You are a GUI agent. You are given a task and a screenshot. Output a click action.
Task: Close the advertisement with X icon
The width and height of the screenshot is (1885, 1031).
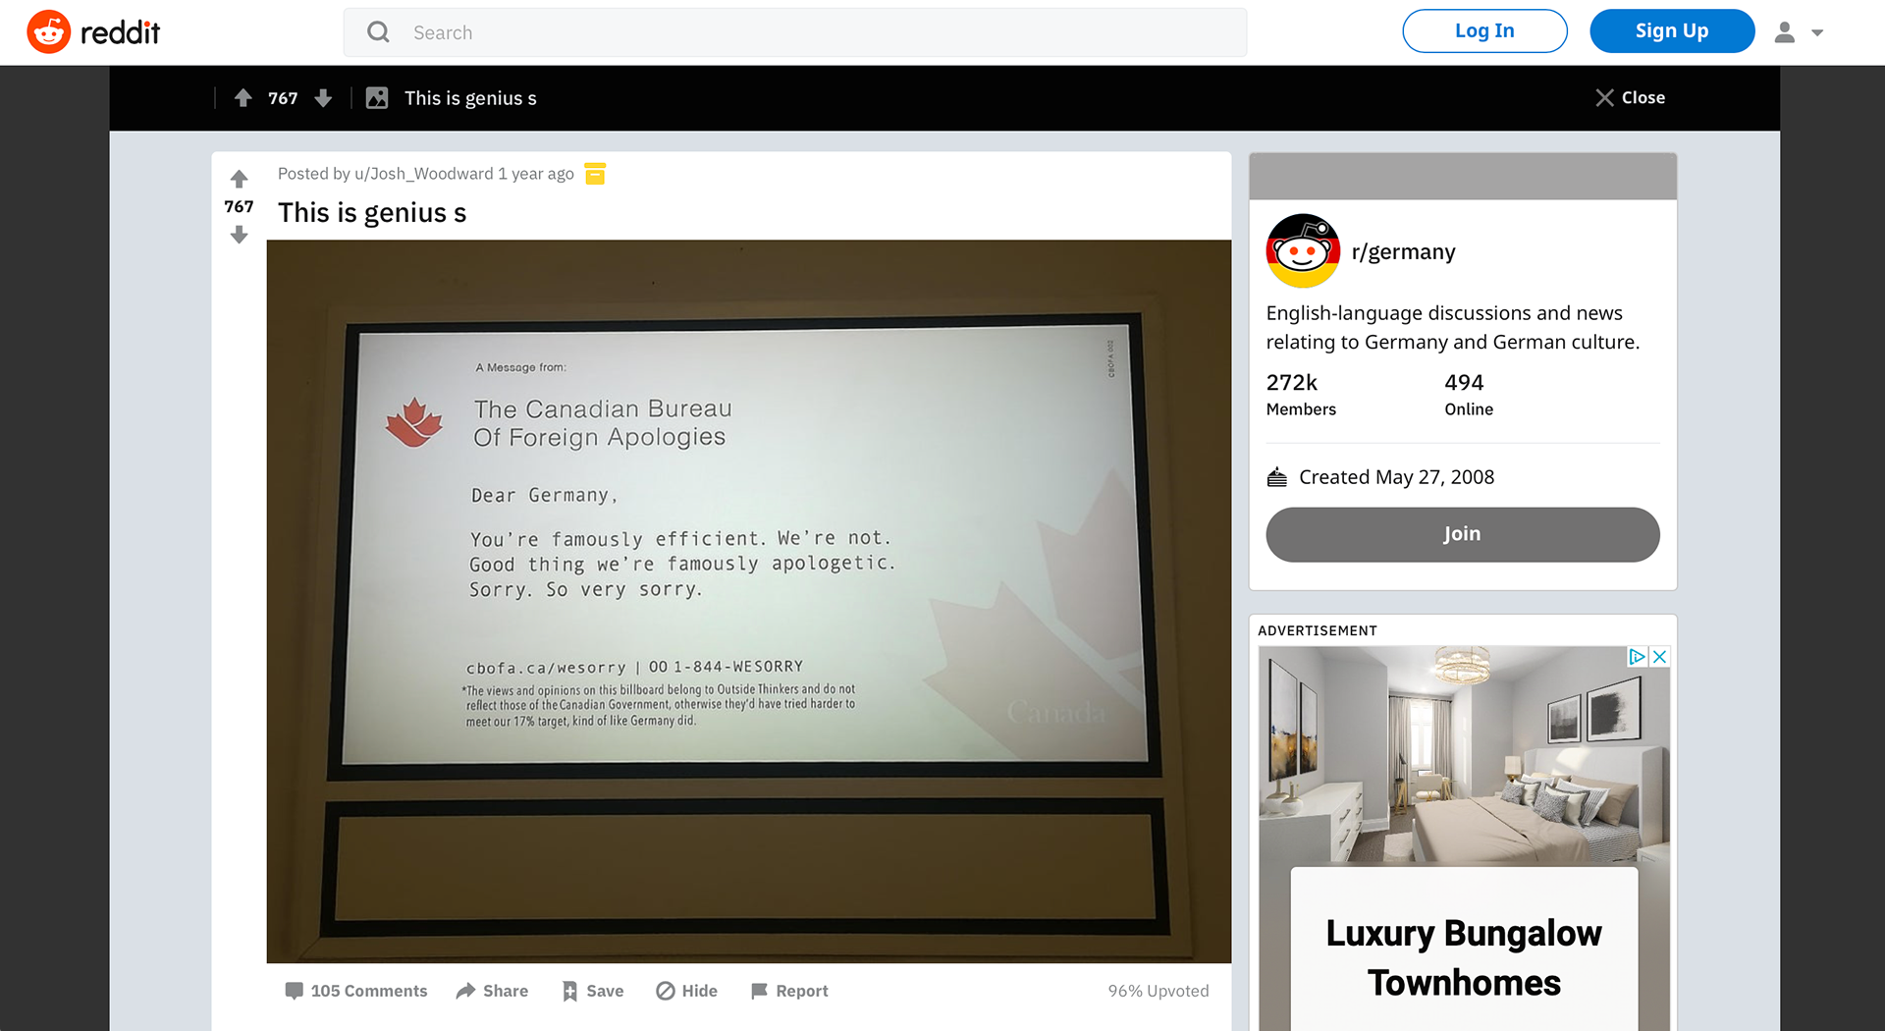[x=1659, y=657]
